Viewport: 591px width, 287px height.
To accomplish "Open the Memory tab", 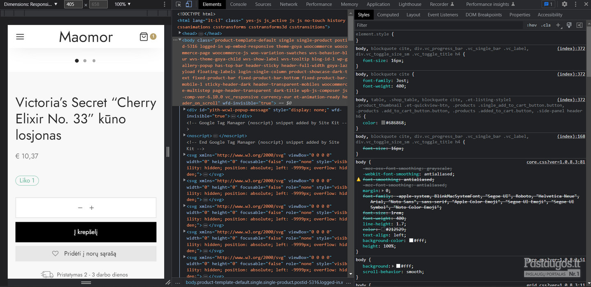I will coord(349,4).
